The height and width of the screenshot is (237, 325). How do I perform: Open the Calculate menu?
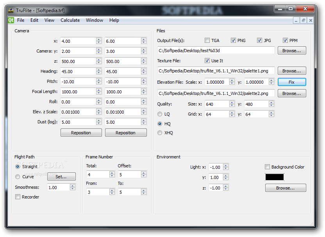pos(70,20)
